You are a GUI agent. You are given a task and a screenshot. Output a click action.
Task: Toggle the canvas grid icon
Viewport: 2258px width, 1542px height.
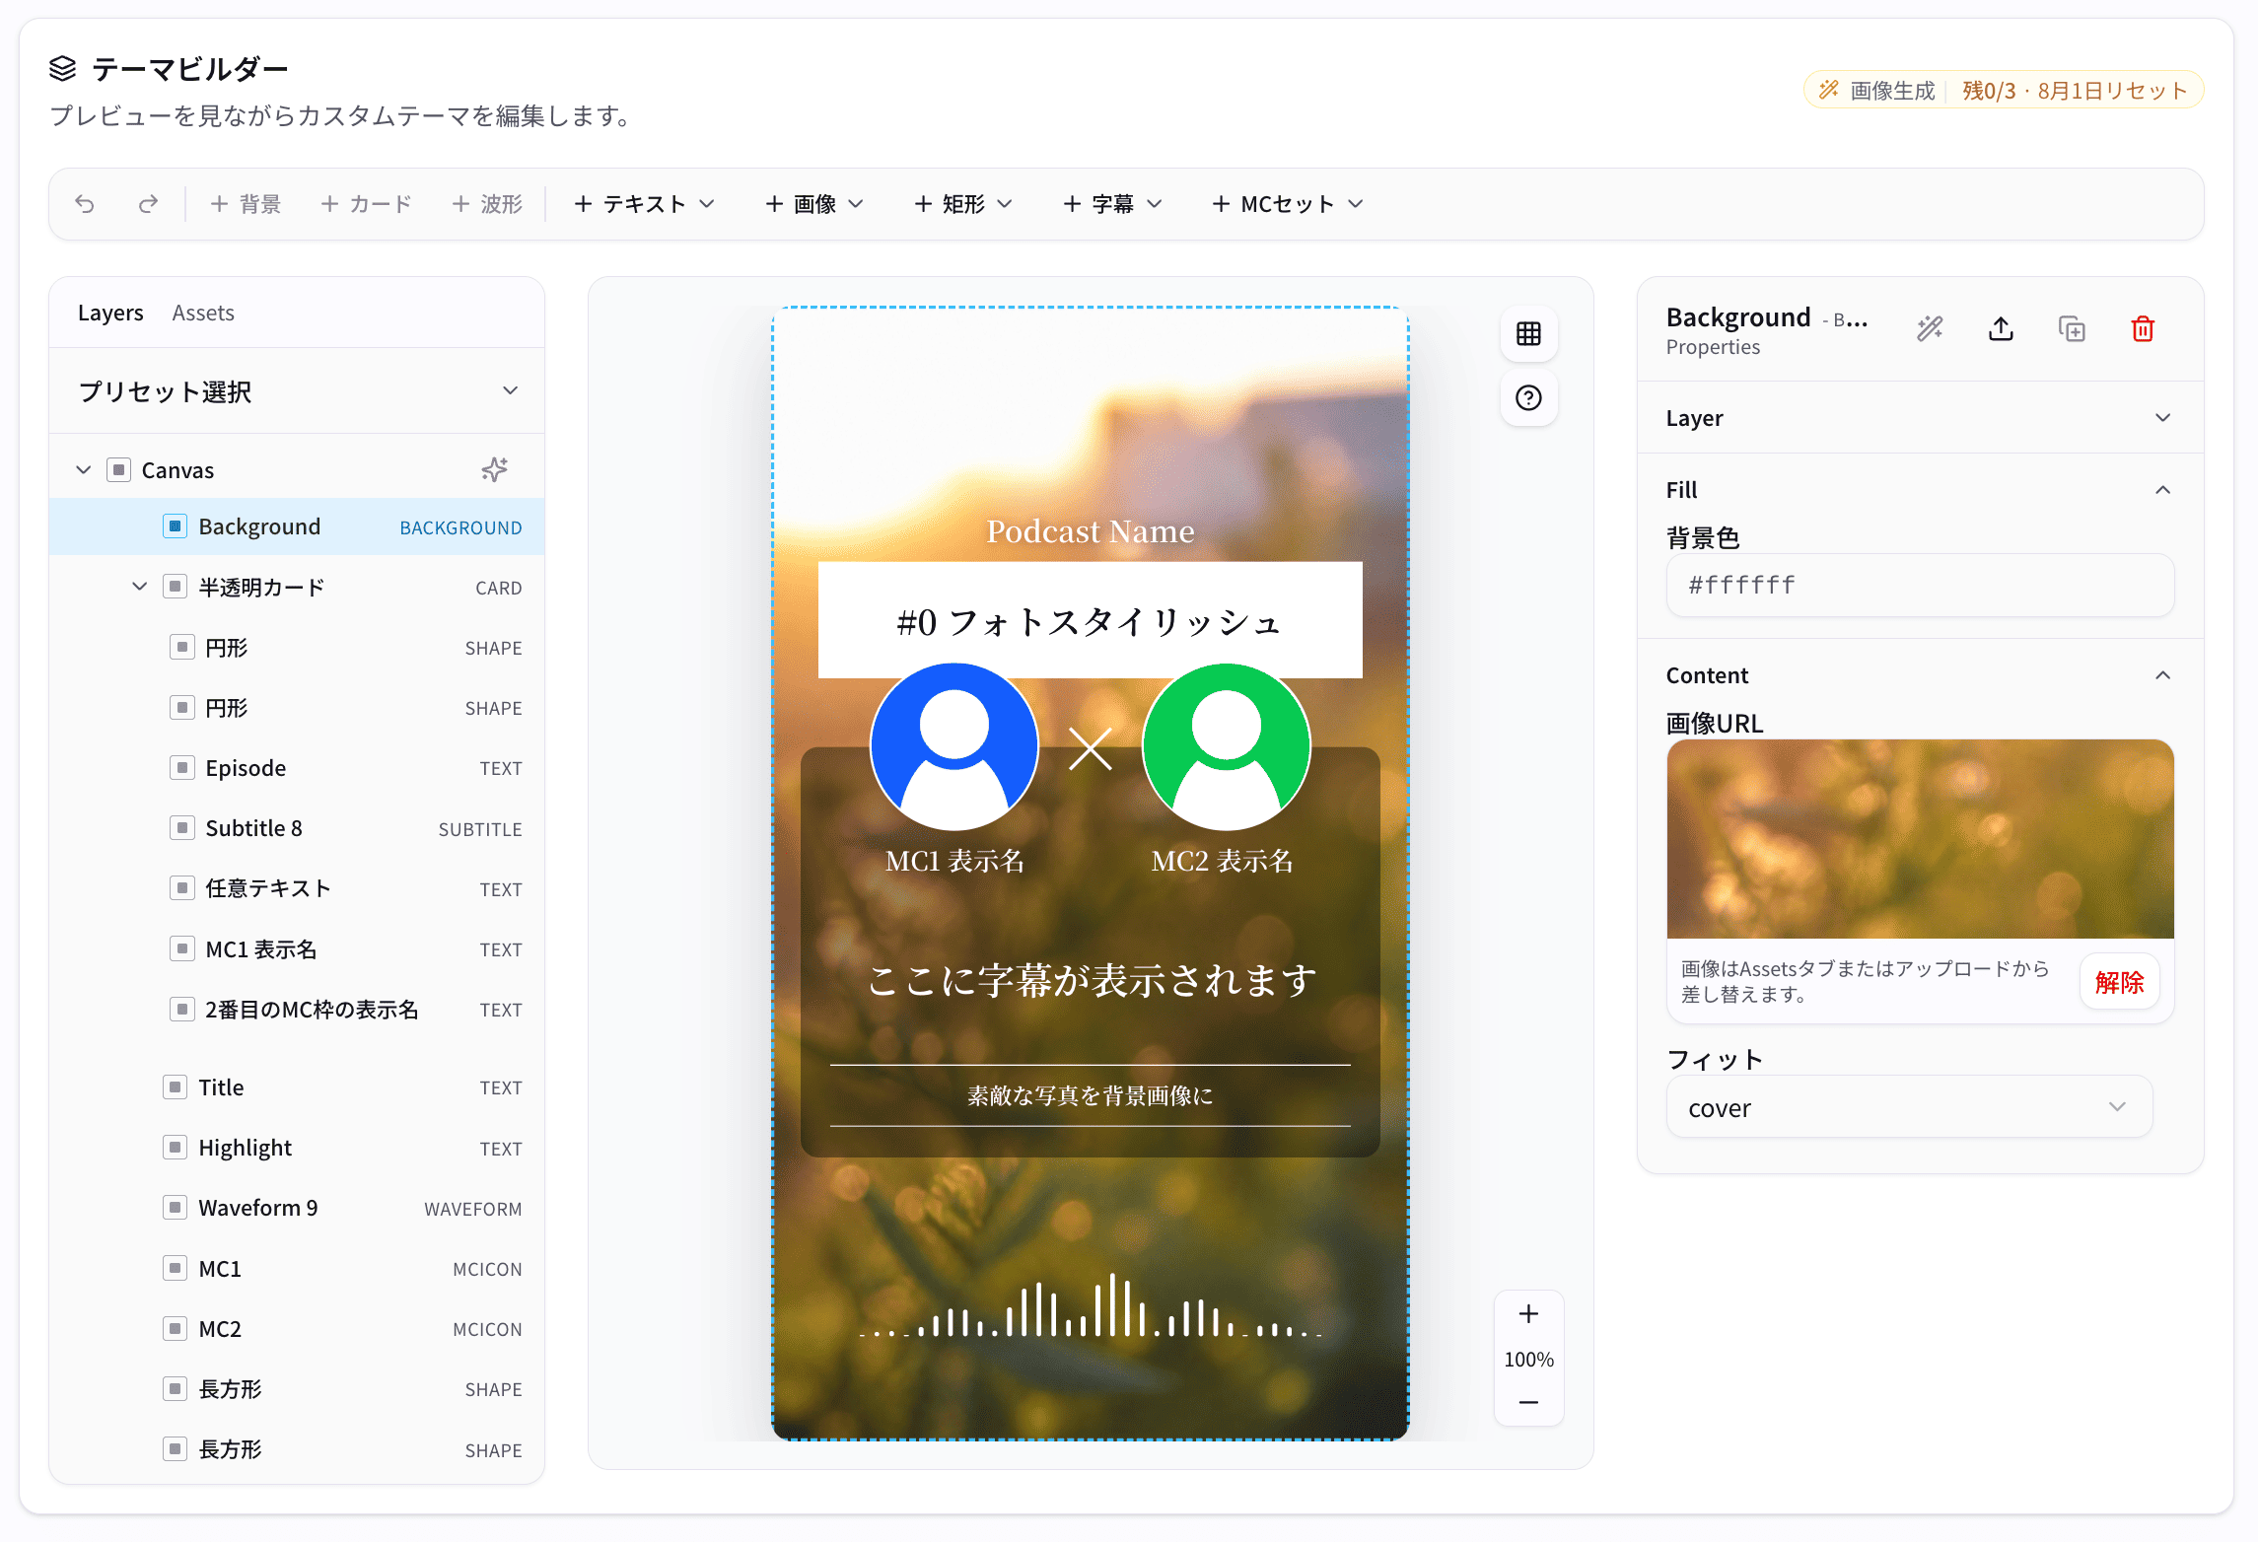click(x=1528, y=334)
